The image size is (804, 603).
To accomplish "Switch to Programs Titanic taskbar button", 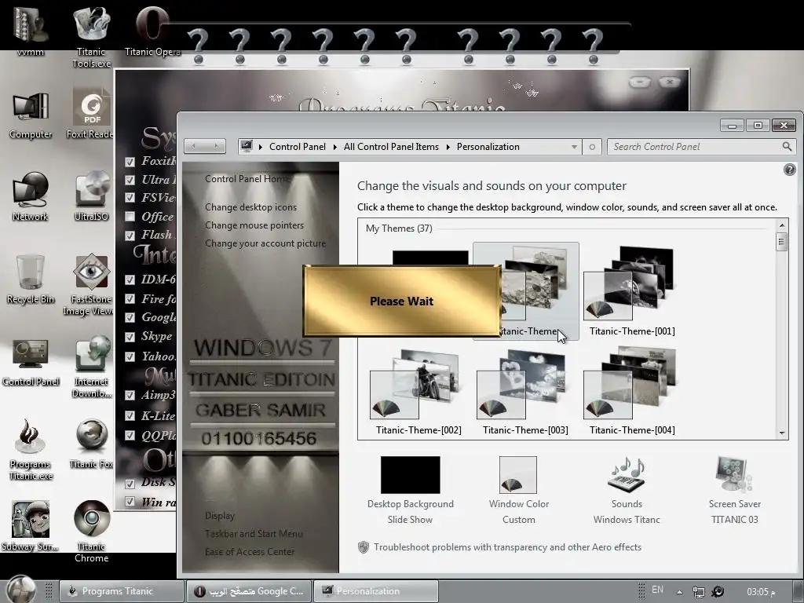I will (x=122, y=591).
